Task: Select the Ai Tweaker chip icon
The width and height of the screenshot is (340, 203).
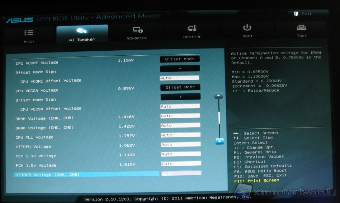Action: [82, 31]
